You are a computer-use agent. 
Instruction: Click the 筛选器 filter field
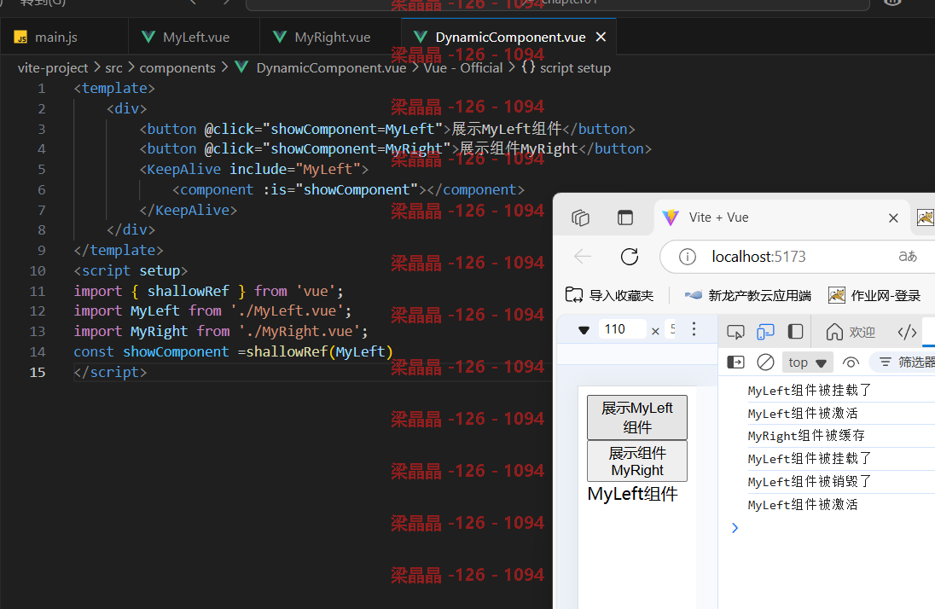point(903,362)
